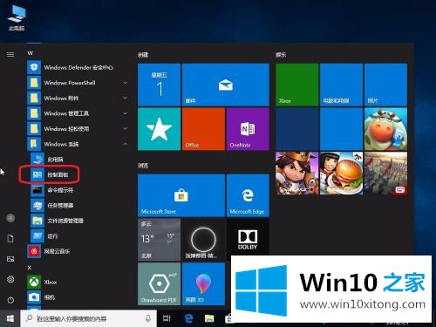Screen dimensions: 436x327
Task: Click the 娱乐 tile group heading
Action: tap(281, 55)
